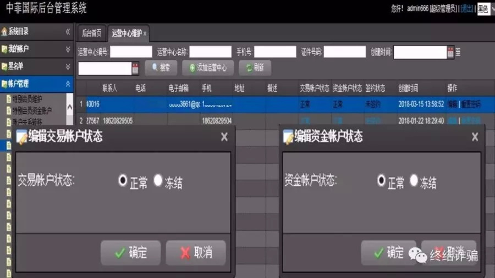The image size is (495, 278).
Task: Select 冻结 radio for 资金帐户状态
Action: [414, 180]
